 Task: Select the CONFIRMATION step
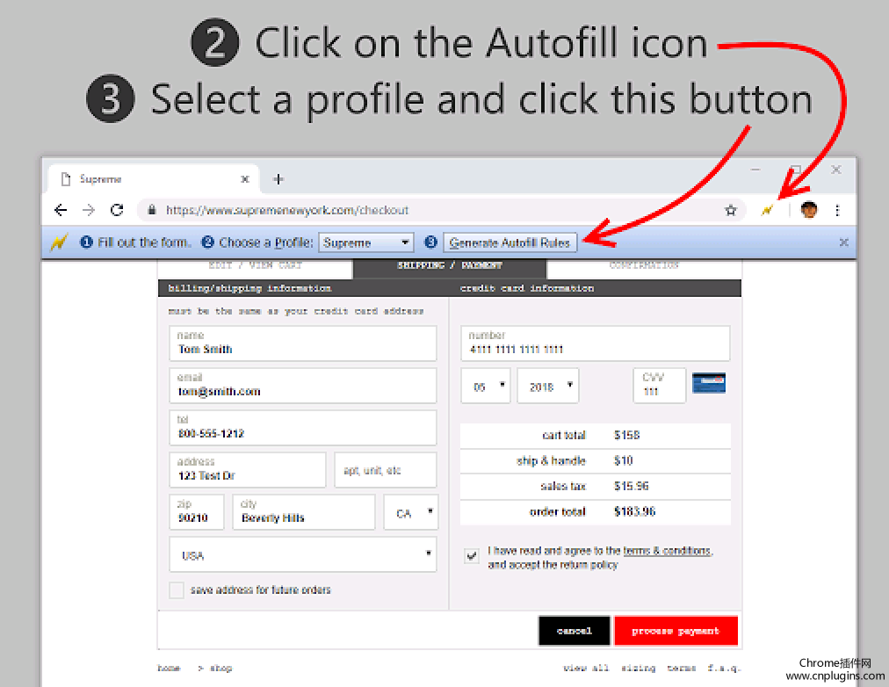[x=644, y=265]
